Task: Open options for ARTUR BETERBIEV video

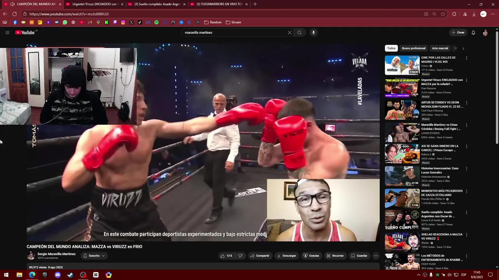Action: click(467, 103)
